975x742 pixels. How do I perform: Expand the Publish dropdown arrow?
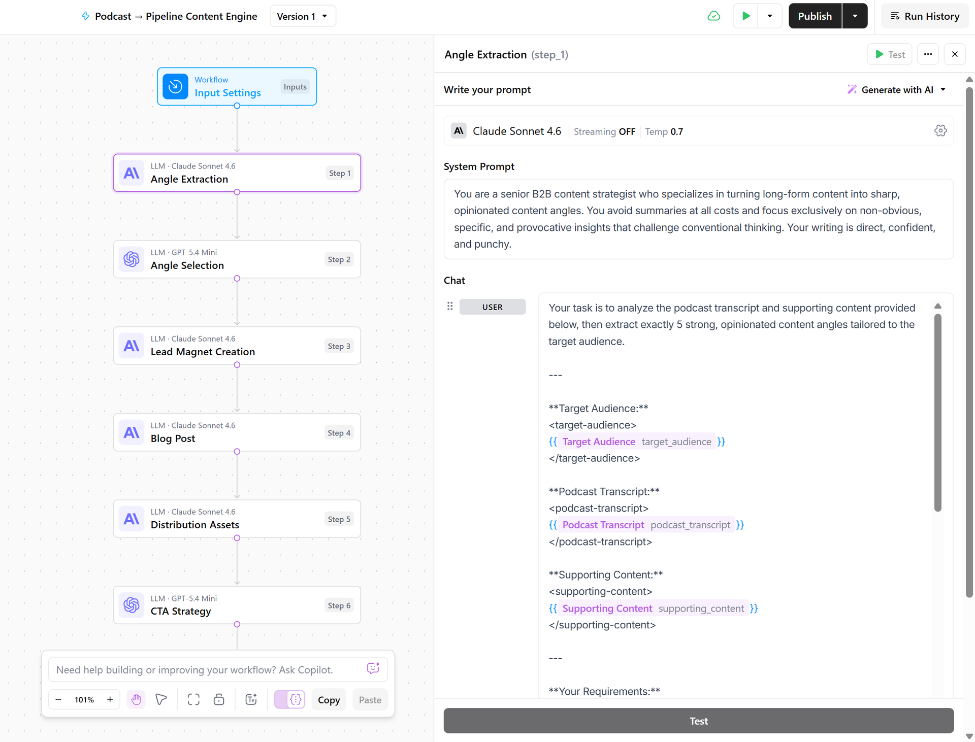[855, 16]
